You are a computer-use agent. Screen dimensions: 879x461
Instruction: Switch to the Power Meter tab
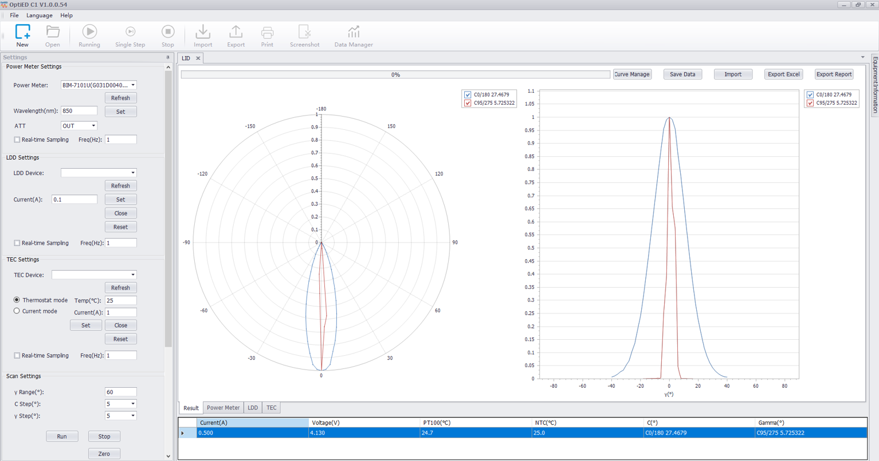click(x=223, y=408)
